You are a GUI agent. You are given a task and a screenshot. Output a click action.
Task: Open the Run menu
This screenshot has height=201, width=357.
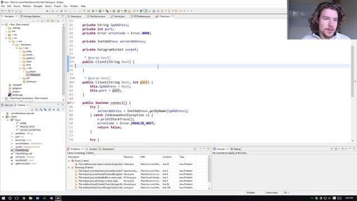(x=66, y=6)
